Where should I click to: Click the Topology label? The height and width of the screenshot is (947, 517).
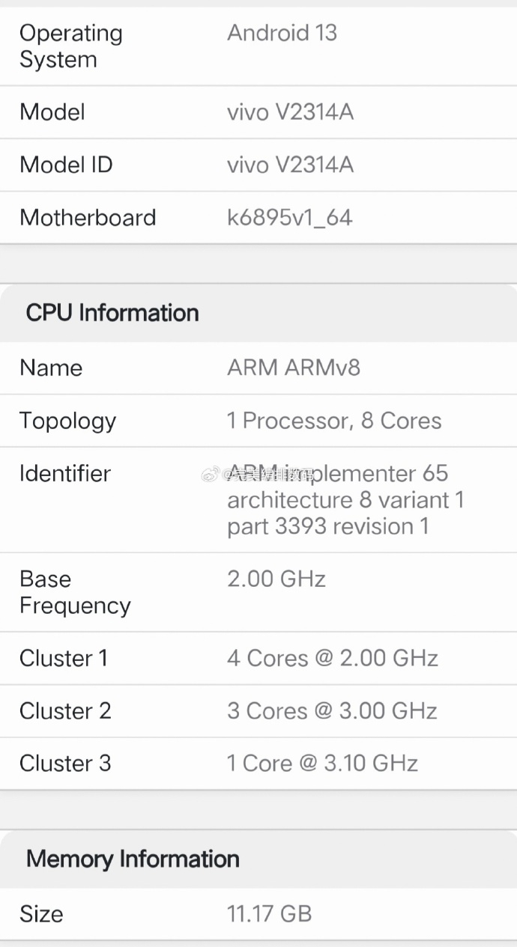(67, 421)
